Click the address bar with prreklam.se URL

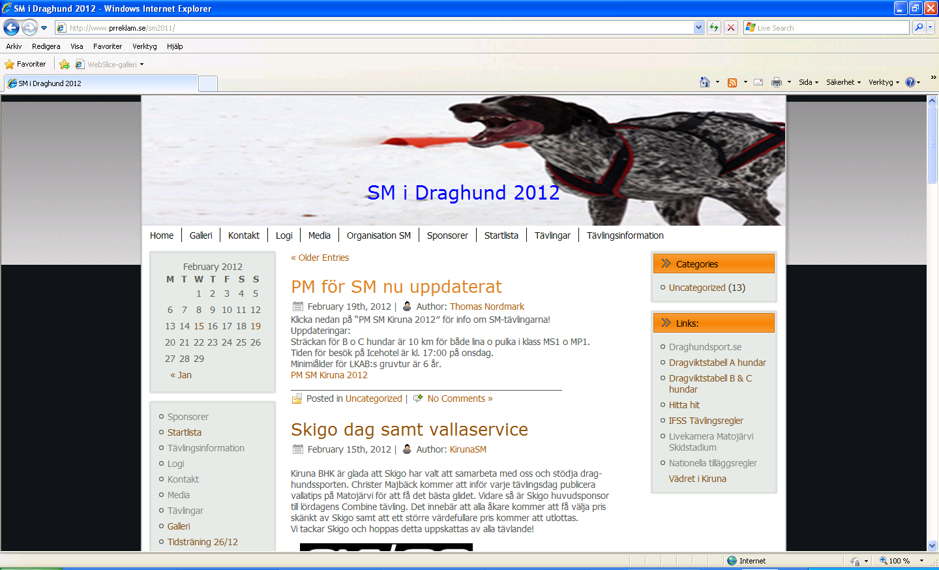click(x=375, y=27)
